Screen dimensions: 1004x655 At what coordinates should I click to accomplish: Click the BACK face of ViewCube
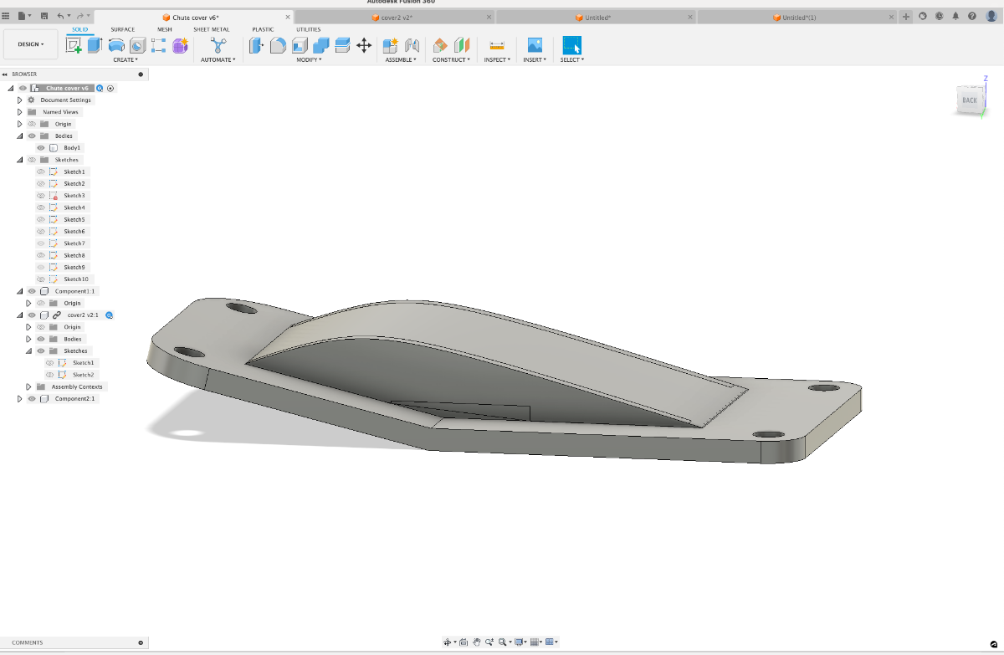tap(969, 100)
